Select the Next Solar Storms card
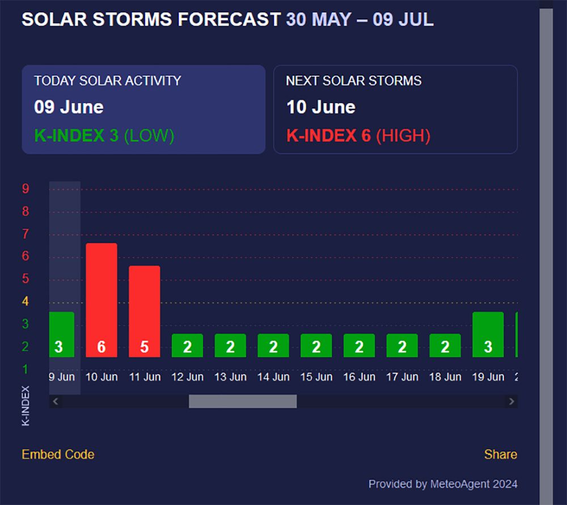The image size is (567, 505). pos(395,109)
